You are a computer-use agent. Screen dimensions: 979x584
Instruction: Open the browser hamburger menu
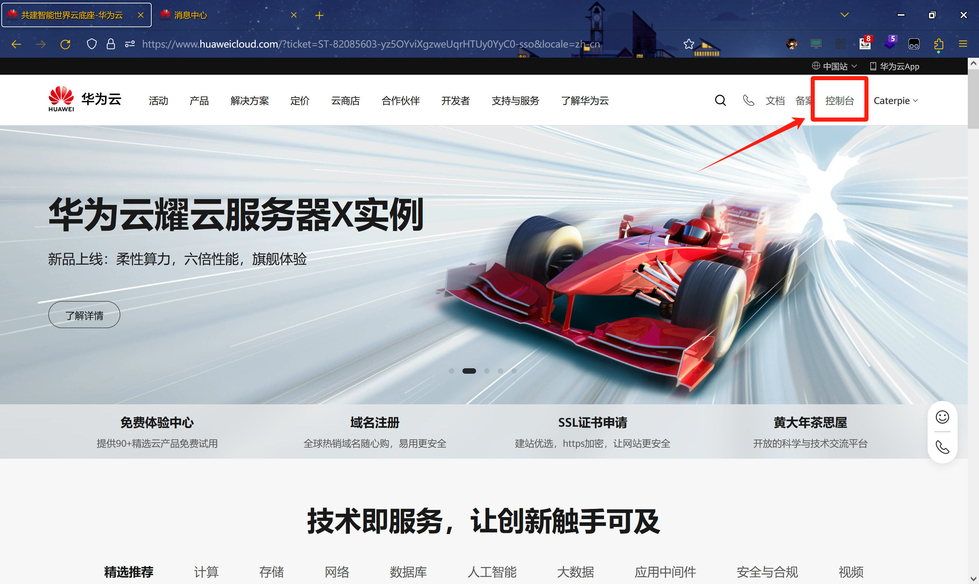click(x=963, y=44)
